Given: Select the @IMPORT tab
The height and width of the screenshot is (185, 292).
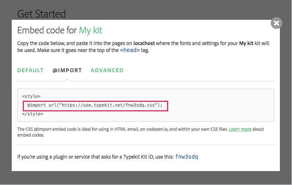Looking at the screenshot, I should click(67, 70).
